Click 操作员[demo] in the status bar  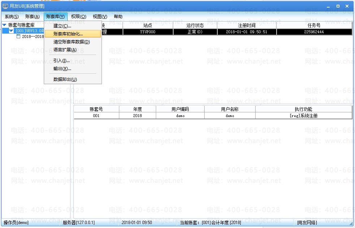16,223
